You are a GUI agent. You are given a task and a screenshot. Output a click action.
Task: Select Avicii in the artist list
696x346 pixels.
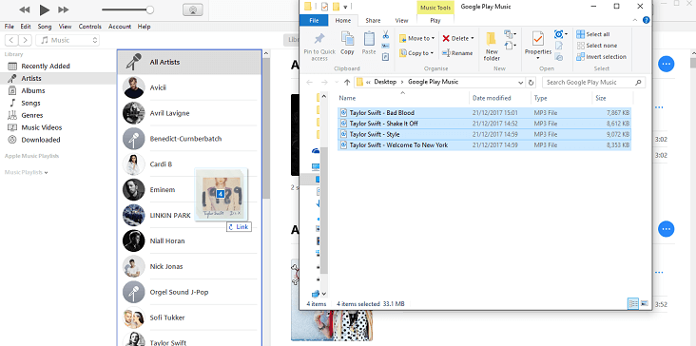pyautogui.click(x=190, y=87)
